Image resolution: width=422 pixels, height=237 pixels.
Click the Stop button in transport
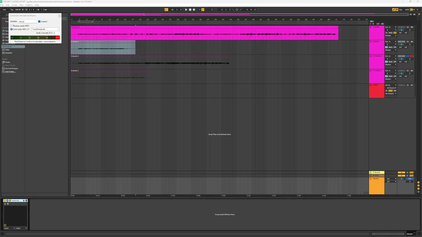(190, 10)
